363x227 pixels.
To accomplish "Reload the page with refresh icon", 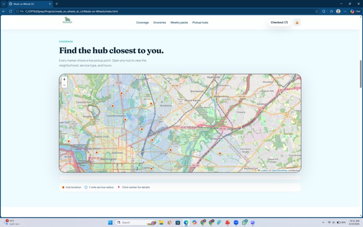I will 10,11.
